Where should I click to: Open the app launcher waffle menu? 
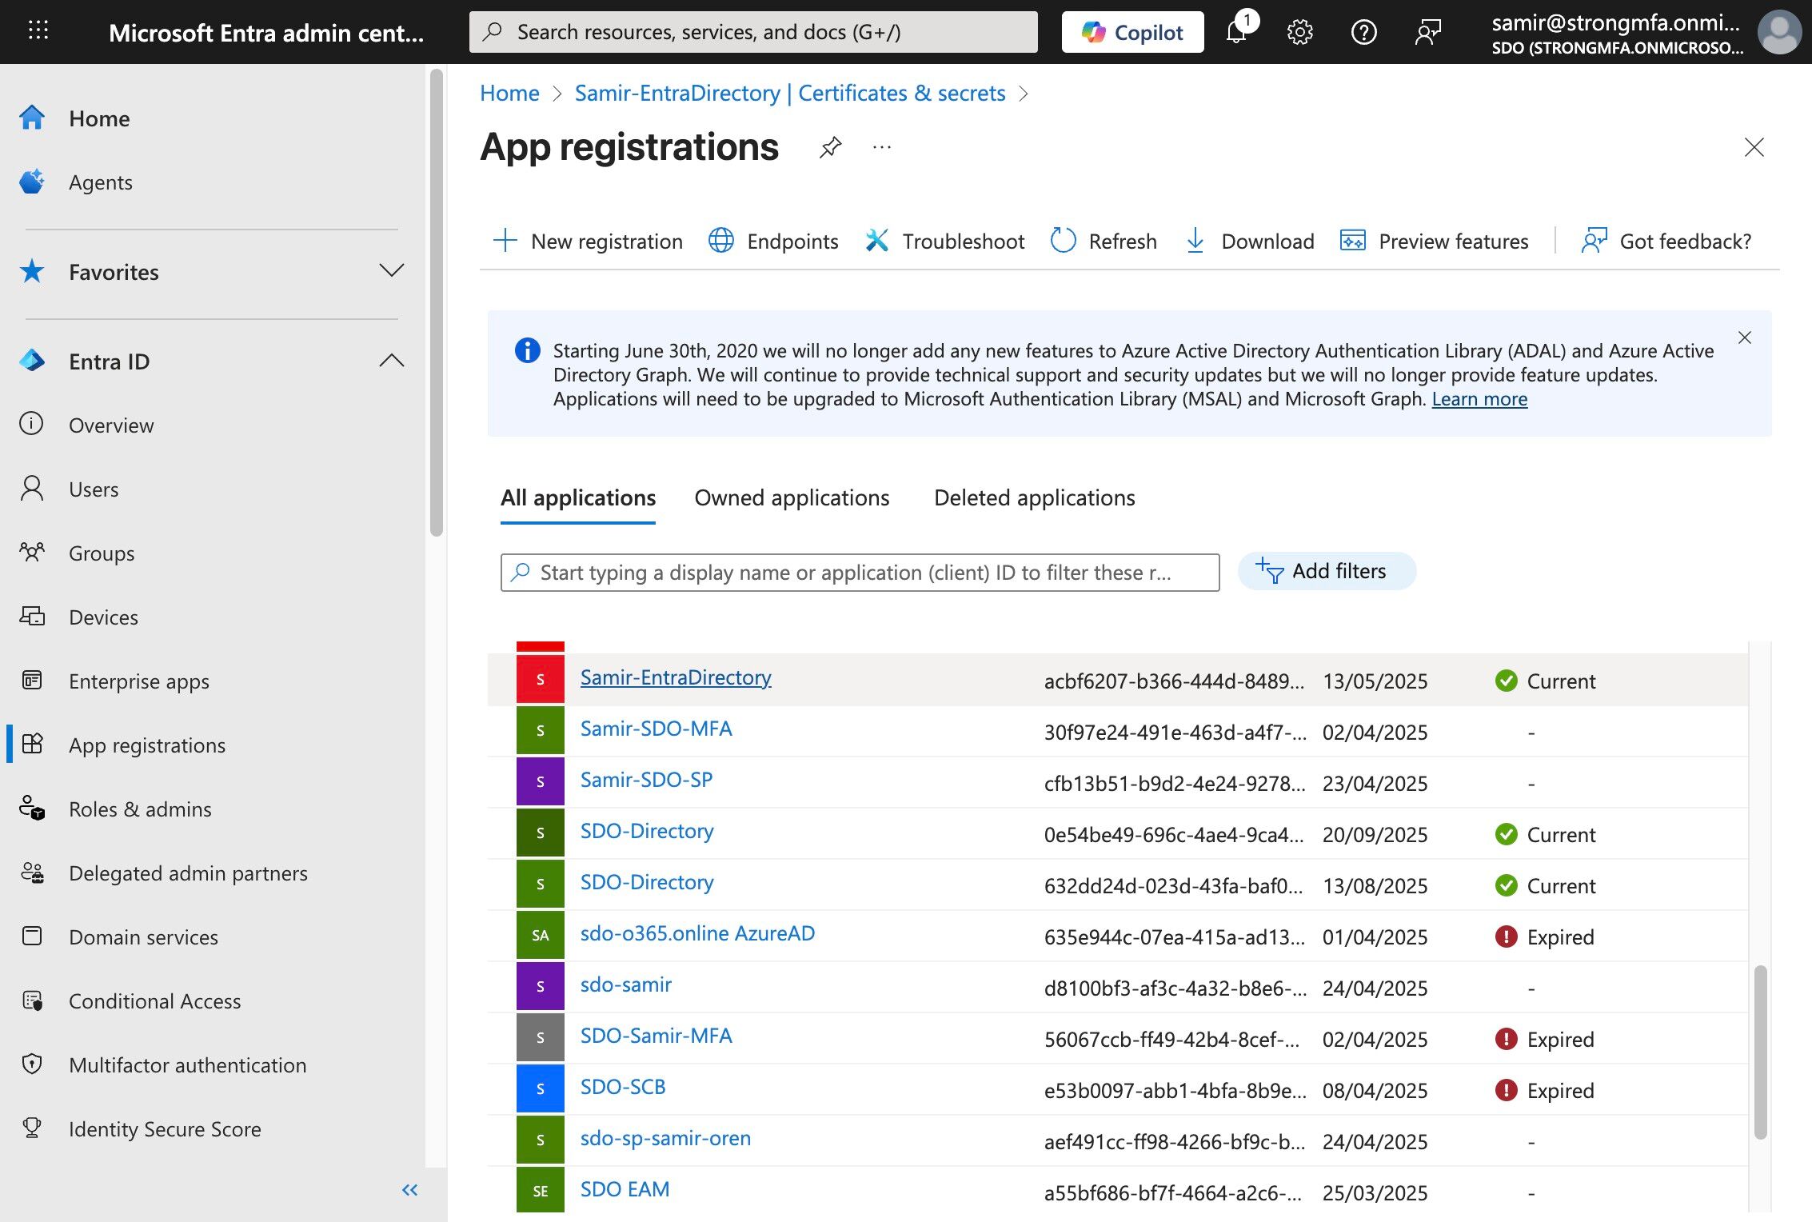38,31
